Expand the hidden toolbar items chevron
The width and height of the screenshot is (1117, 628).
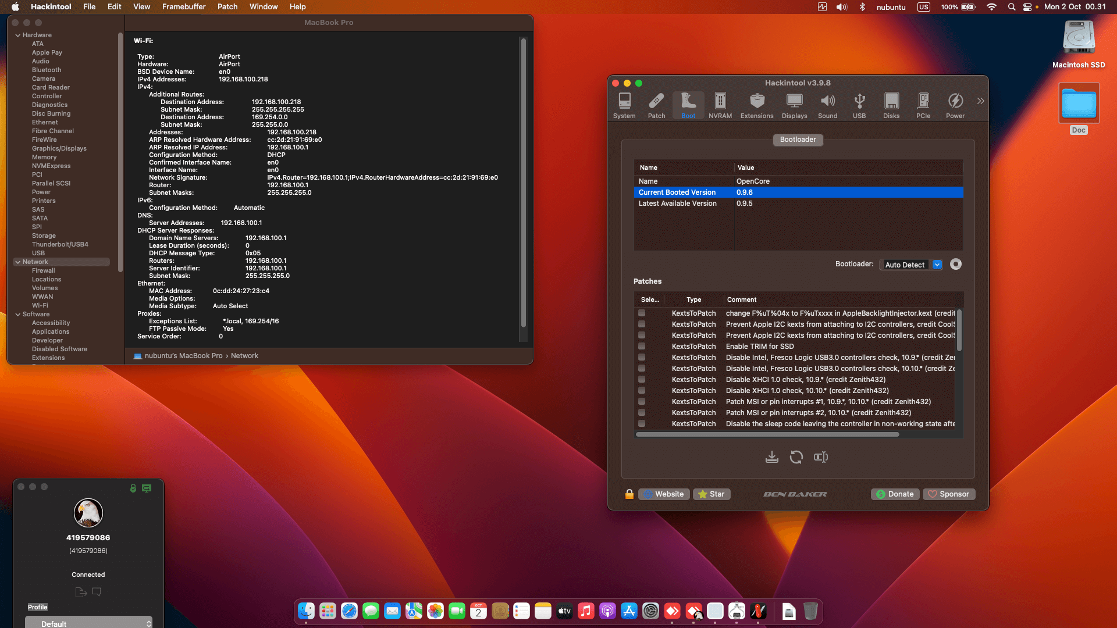coord(981,100)
